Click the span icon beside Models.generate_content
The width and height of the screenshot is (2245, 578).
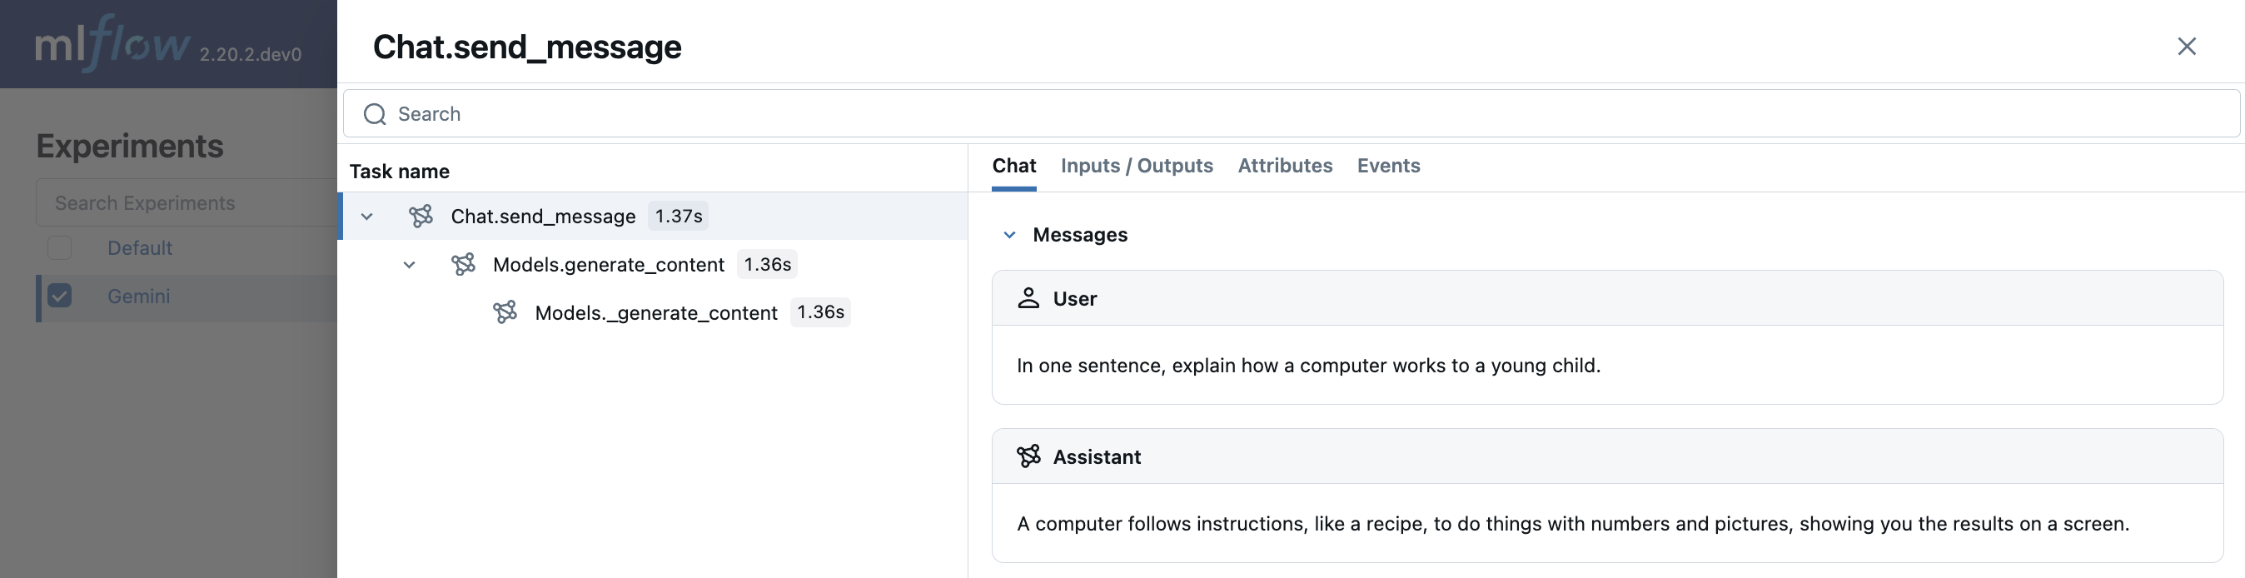coord(463,264)
